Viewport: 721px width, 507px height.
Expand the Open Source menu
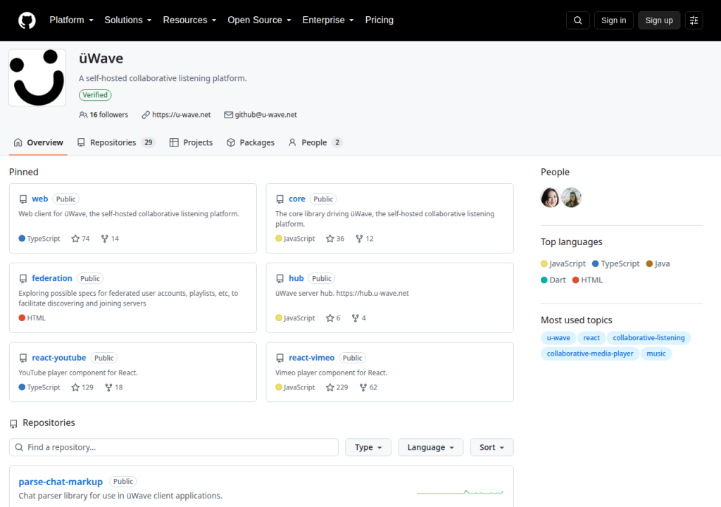(259, 20)
